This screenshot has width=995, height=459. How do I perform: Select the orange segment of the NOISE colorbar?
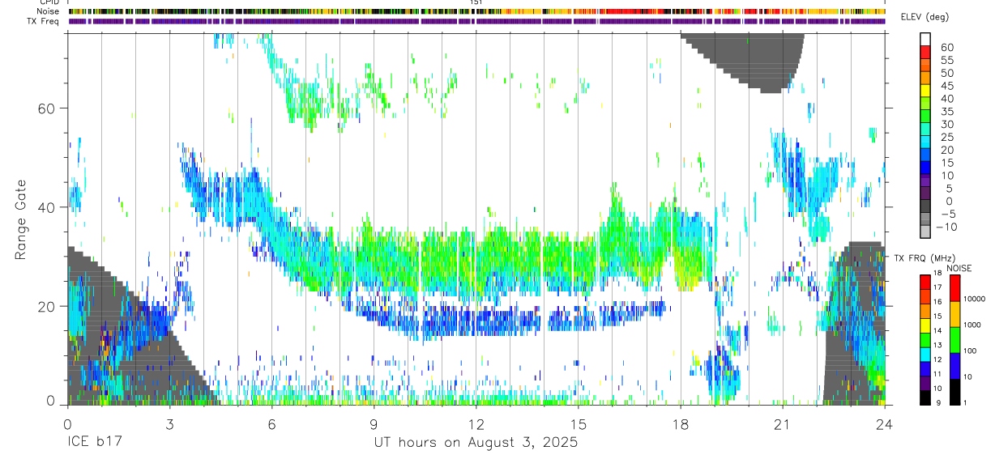[x=955, y=314]
